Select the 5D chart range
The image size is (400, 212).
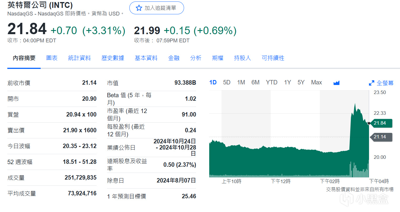pyautogui.click(x=227, y=82)
